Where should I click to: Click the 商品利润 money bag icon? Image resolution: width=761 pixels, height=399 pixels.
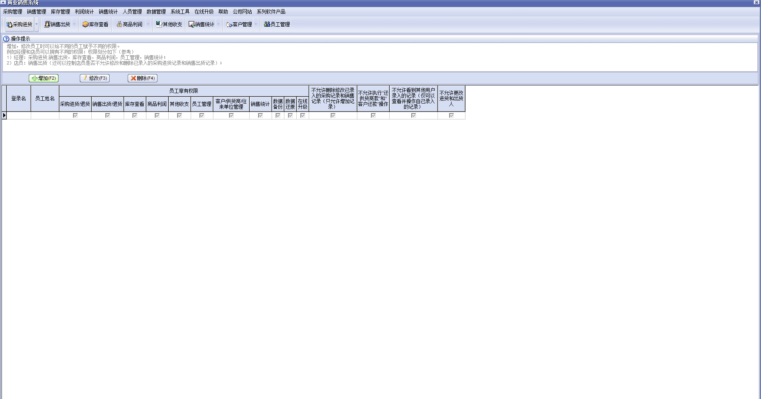point(119,24)
